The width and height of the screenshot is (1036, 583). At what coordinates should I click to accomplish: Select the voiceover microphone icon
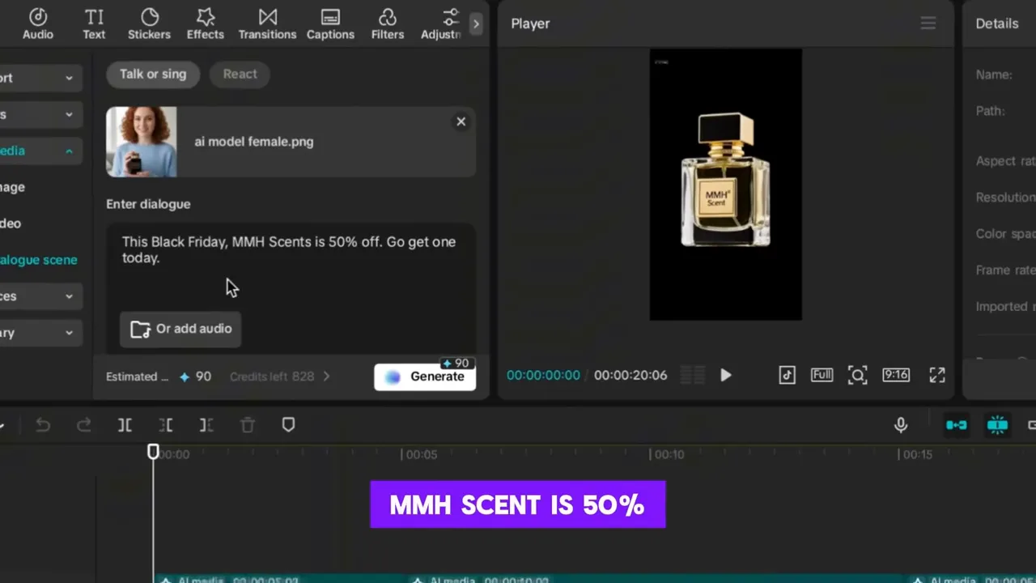pos(901,424)
